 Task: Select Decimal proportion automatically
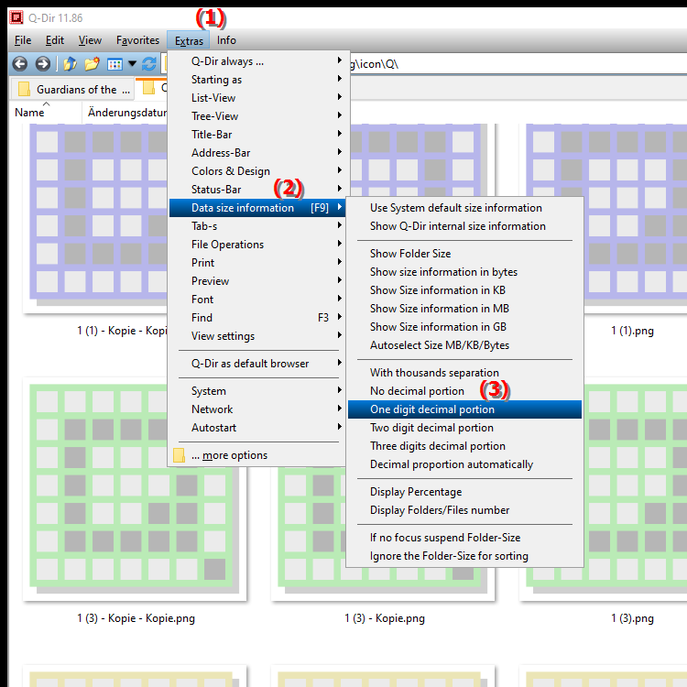(464, 464)
